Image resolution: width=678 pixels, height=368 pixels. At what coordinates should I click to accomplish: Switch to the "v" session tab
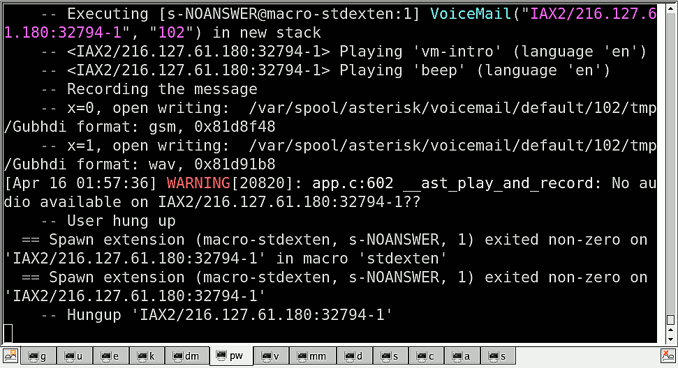pyautogui.click(x=271, y=356)
